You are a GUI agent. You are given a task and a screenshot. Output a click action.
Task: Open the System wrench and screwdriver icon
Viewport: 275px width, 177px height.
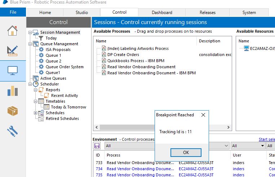(x=12, y=131)
